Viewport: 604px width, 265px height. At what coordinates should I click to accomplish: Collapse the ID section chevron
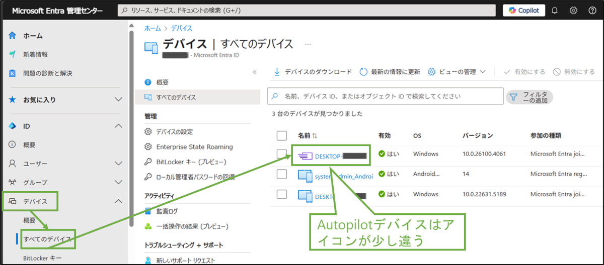pyautogui.click(x=118, y=126)
